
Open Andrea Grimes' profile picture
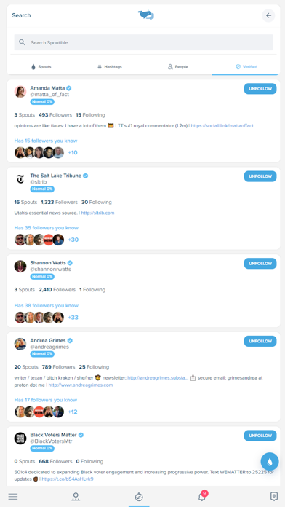coord(20,344)
